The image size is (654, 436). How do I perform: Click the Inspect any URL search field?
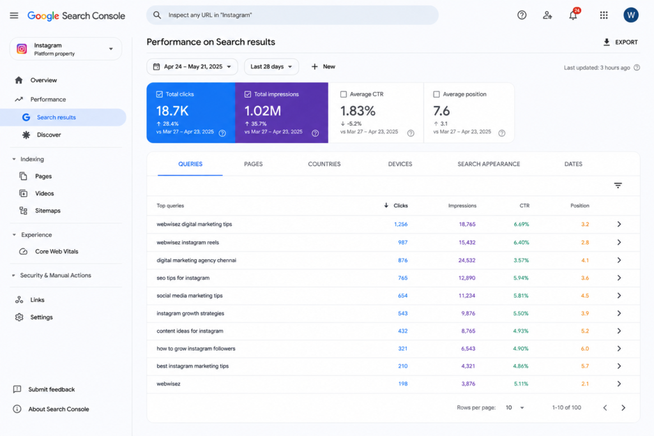coord(293,15)
